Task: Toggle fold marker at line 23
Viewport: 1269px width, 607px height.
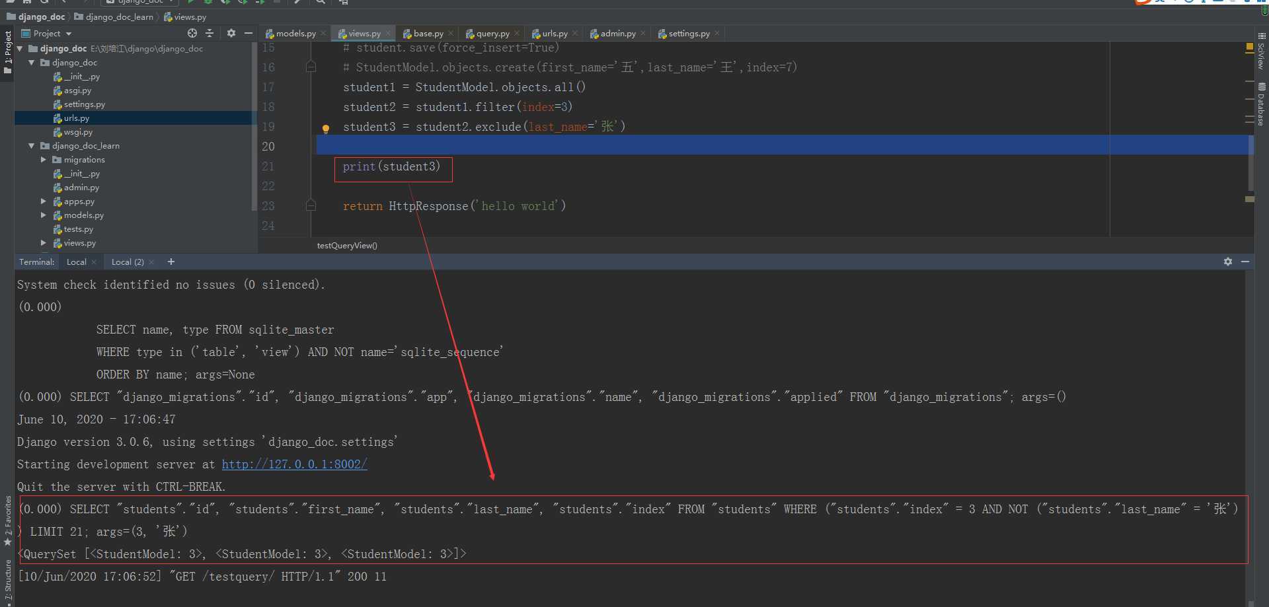Action: (311, 205)
